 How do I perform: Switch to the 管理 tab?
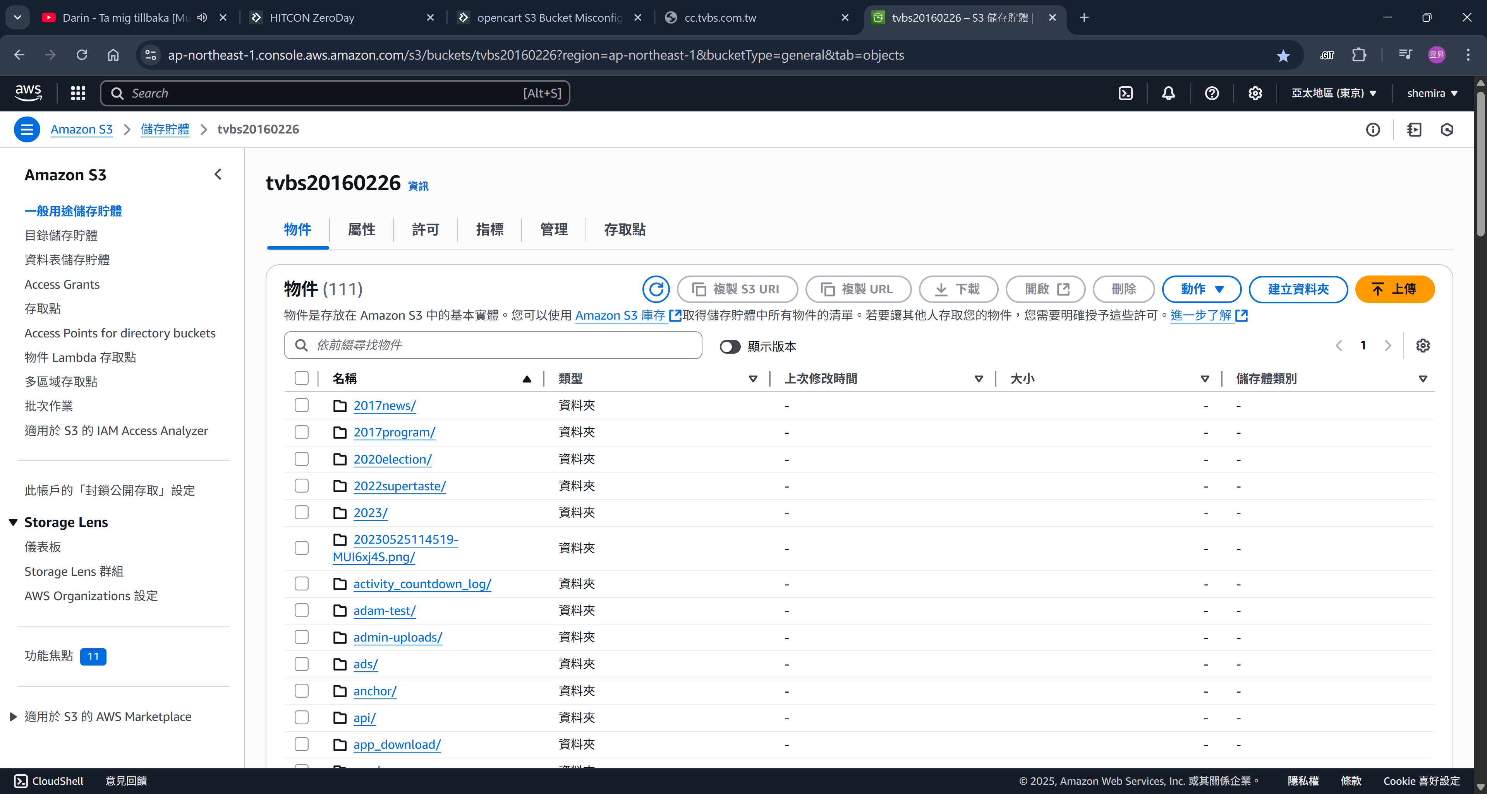coord(554,229)
